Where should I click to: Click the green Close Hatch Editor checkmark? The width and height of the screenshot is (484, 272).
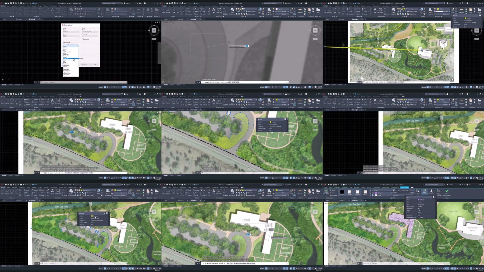pyautogui.click(x=447, y=192)
